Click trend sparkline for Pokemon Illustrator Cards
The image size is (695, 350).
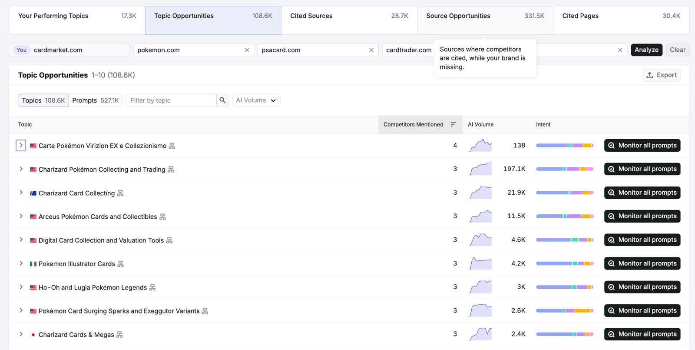480,263
